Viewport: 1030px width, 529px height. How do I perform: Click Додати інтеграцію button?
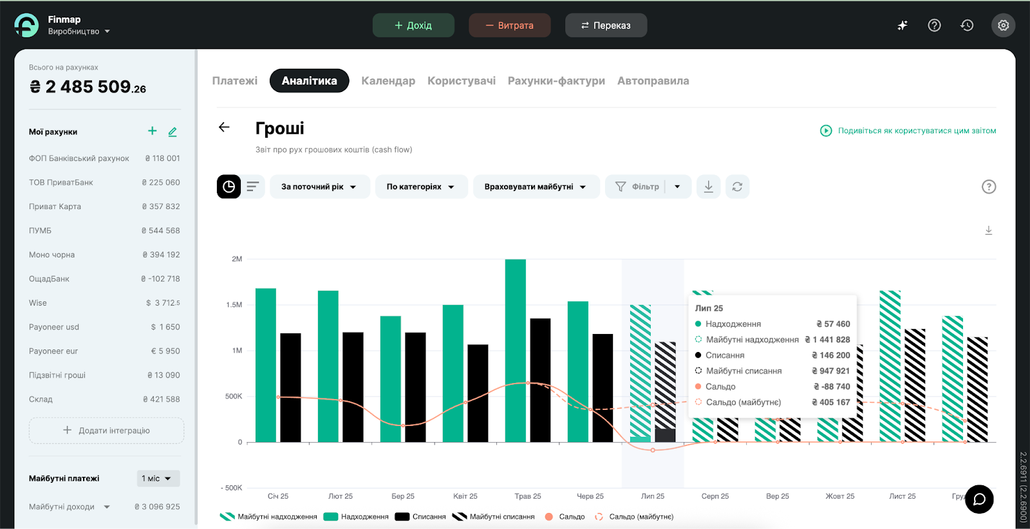[106, 431]
